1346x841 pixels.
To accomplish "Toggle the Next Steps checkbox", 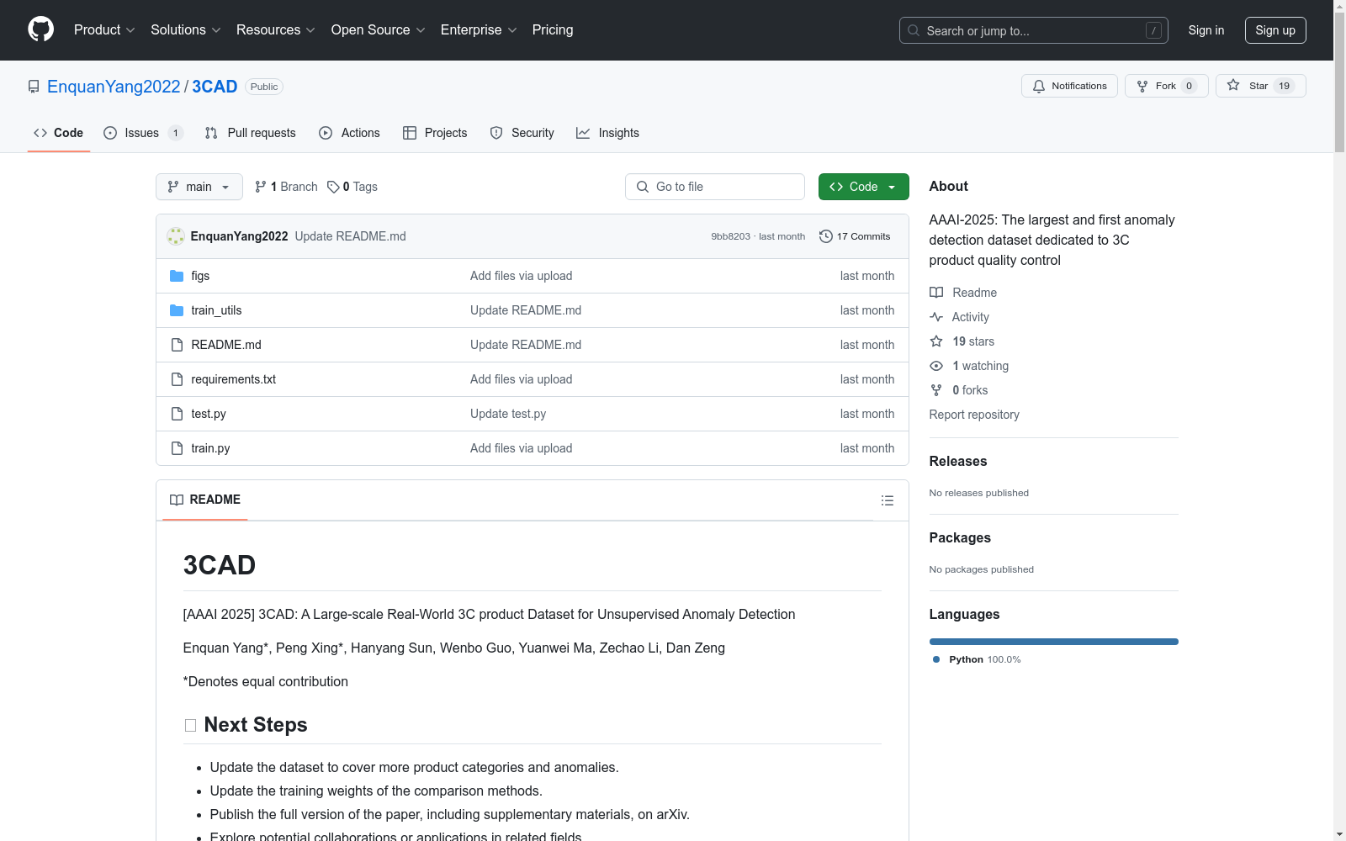I will pyautogui.click(x=190, y=725).
